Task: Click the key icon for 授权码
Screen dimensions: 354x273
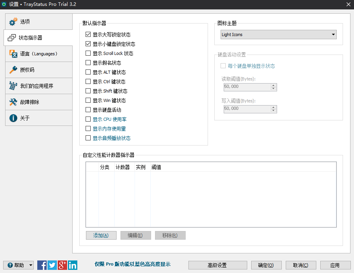Action: tap(13, 70)
